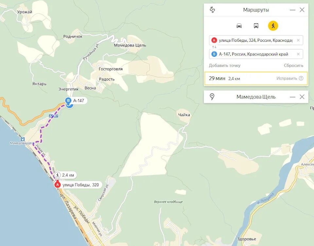314x246 pixels.
Task: Select the 29 мин 2,4 км route option
Action: click(x=256, y=78)
